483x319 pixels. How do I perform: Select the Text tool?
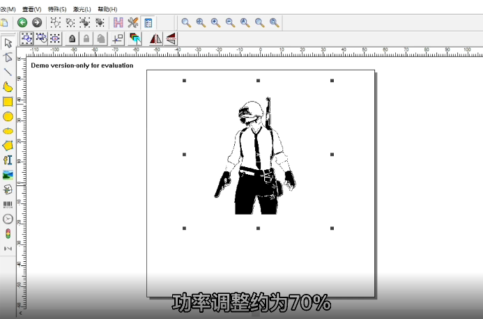click(x=8, y=160)
